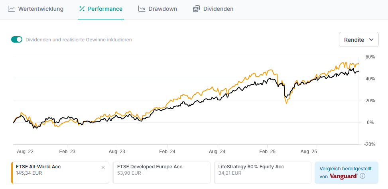
Task: Click the info icon next to Vanguard
Action: [x=362, y=176]
